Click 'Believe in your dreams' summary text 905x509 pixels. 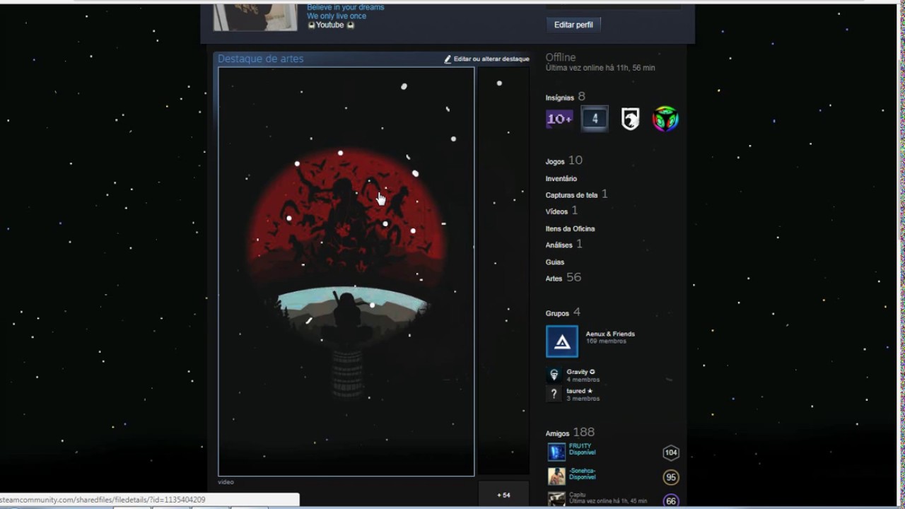[x=346, y=8]
